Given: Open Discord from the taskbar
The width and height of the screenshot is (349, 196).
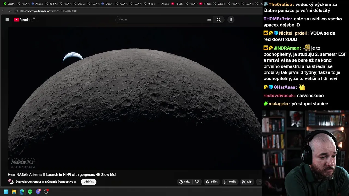Looking at the screenshot, I should pos(38,192).
